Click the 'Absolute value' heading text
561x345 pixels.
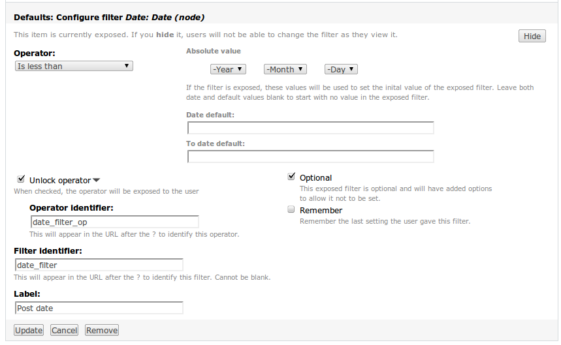tap(214, 51)
